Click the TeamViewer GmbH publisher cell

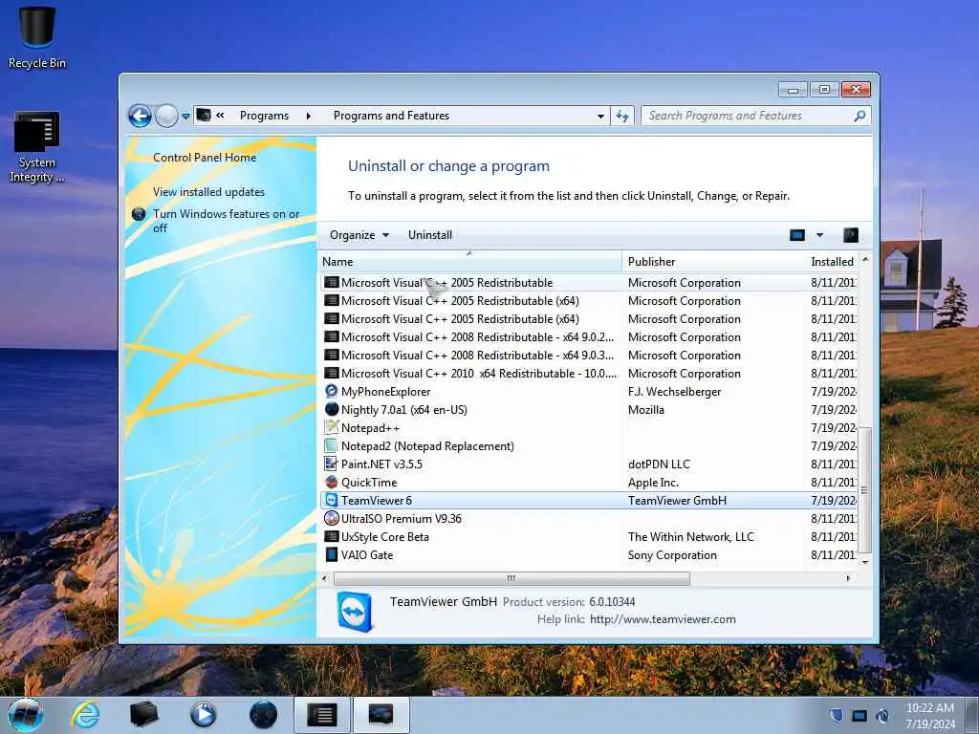[678, 500]
